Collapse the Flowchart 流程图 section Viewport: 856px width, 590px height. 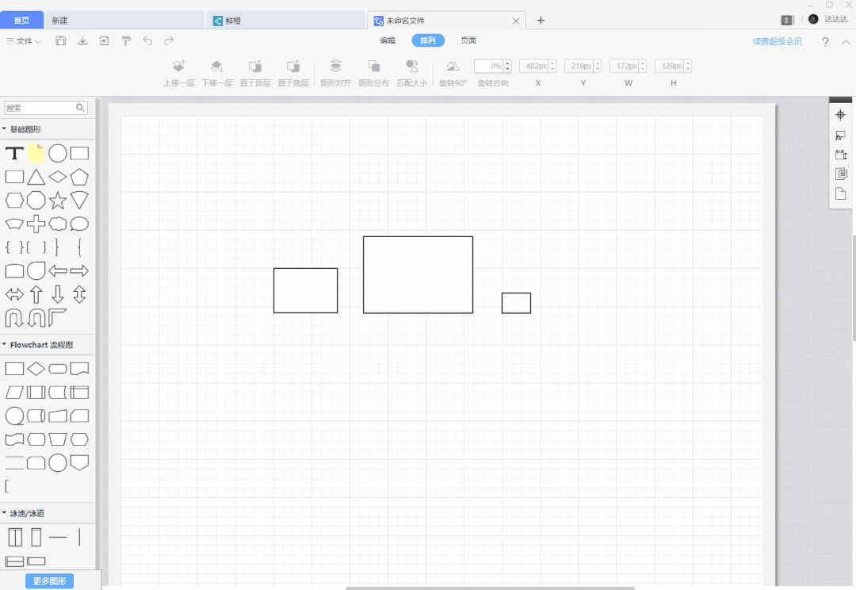5,345
